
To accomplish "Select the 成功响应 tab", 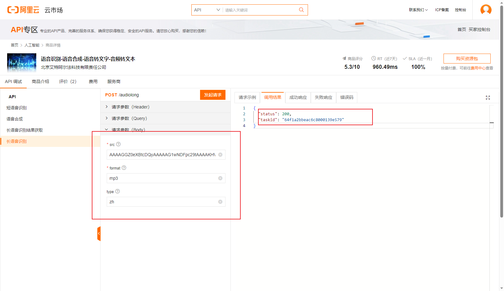I will click(x=298, y=97).
